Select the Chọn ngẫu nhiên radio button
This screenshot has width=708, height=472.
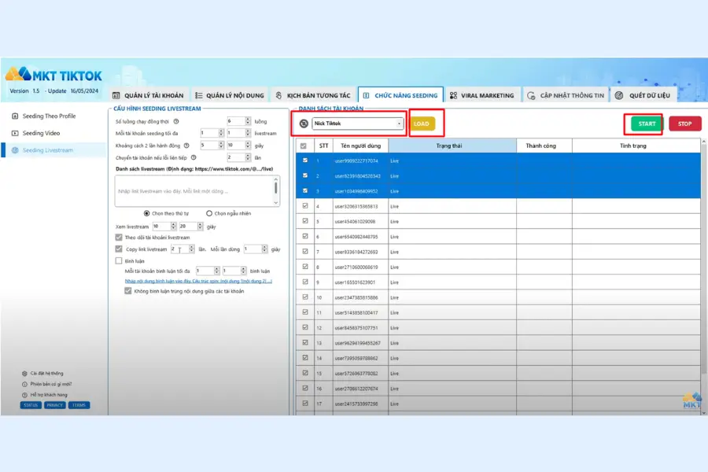209,213
